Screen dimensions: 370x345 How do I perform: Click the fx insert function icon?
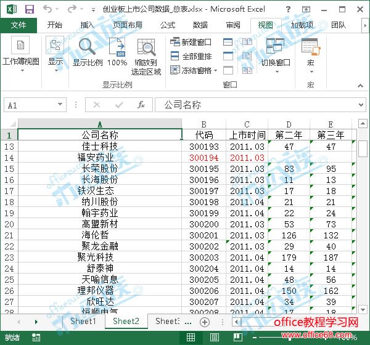pyautogui.click(x=141, y=105)
